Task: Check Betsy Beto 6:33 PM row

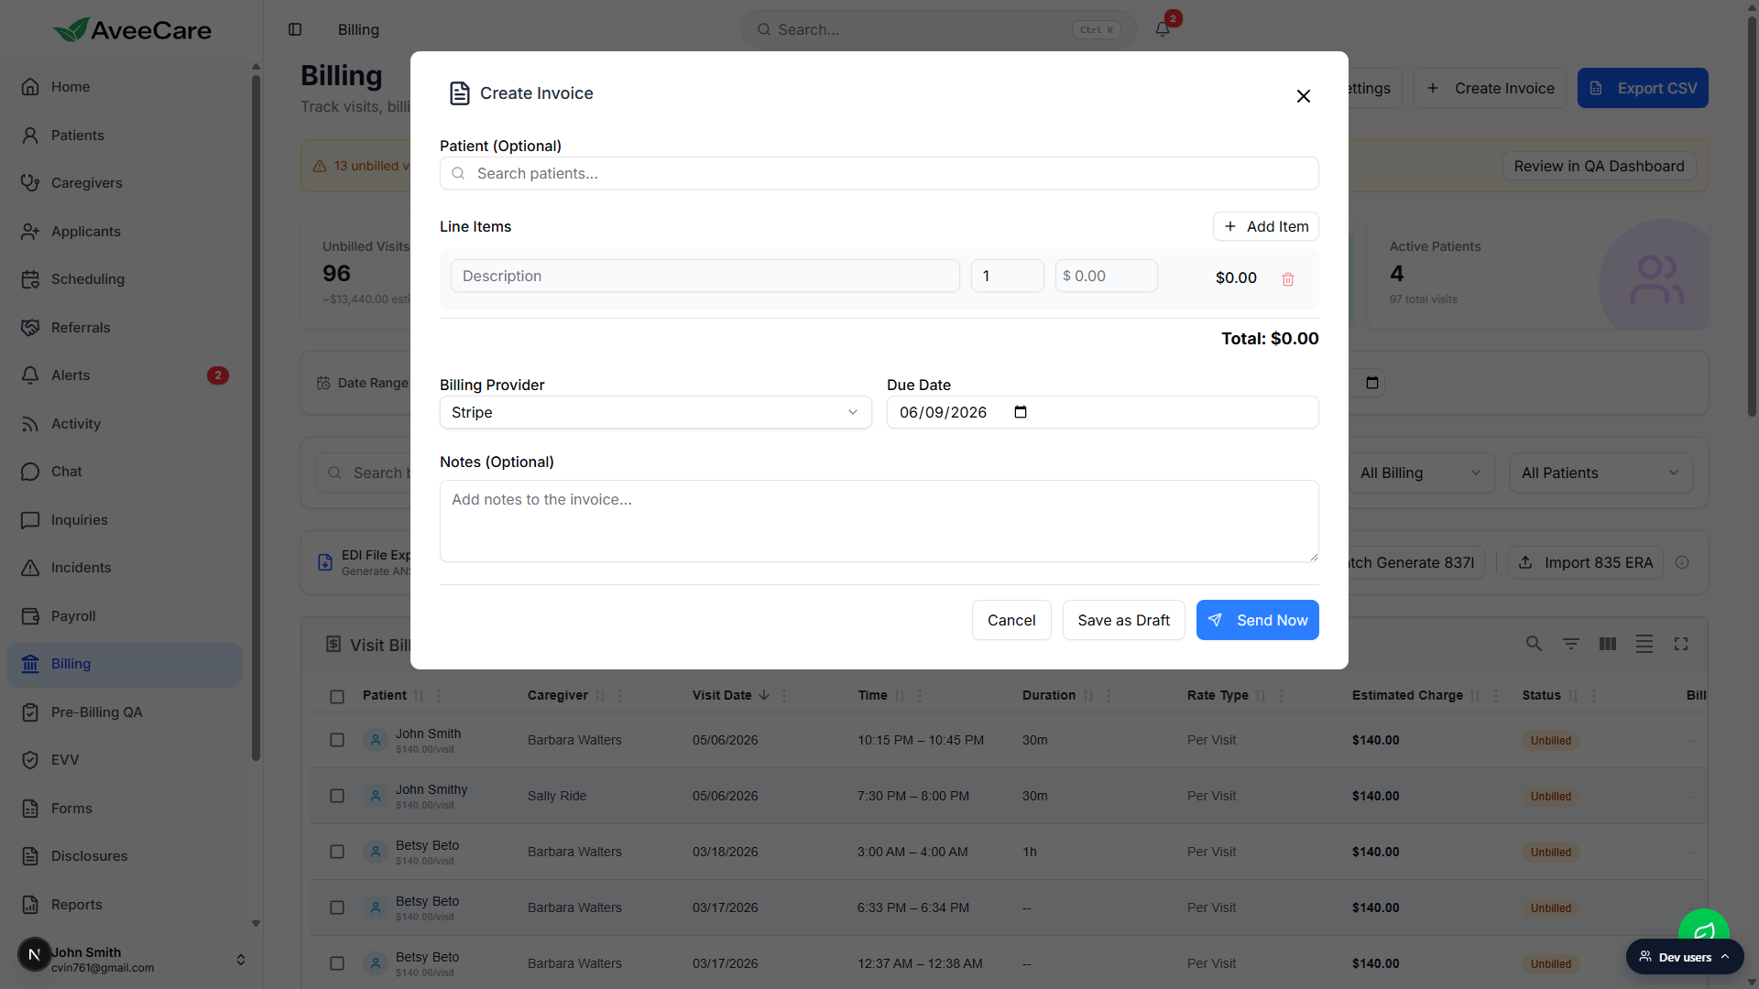Action: pyautogui.click(x=337, y=907)
